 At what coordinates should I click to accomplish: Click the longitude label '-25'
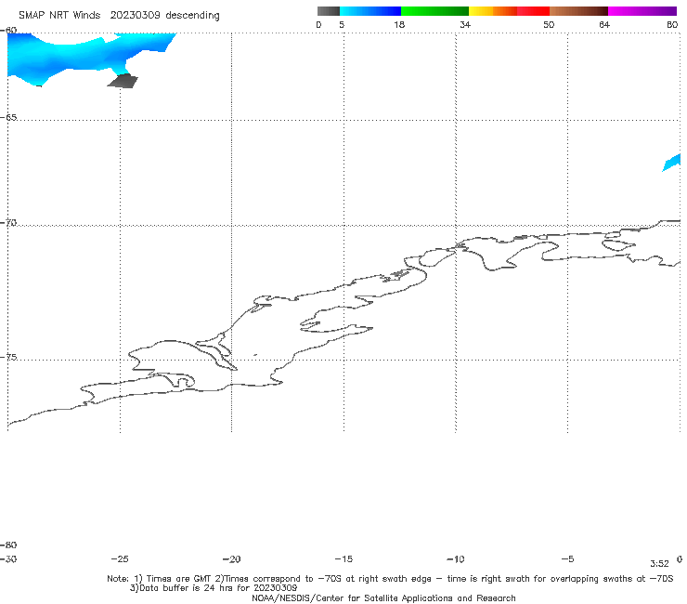(120, 558)
